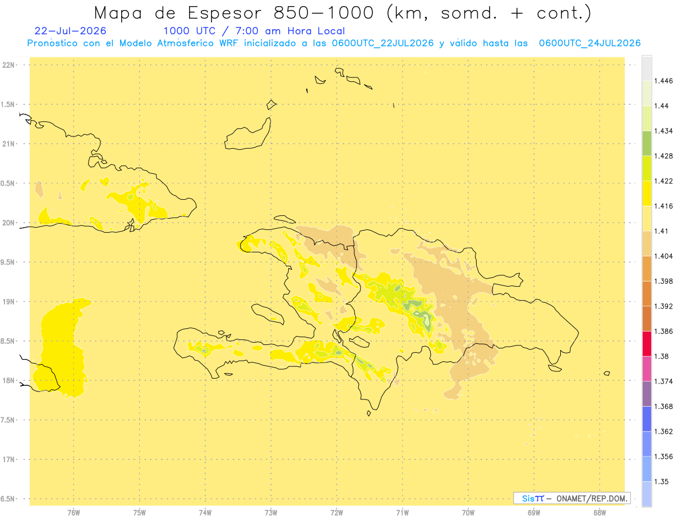Click the legend value 1.404
This screenshot has width=673, height=520.
[663, 256]
